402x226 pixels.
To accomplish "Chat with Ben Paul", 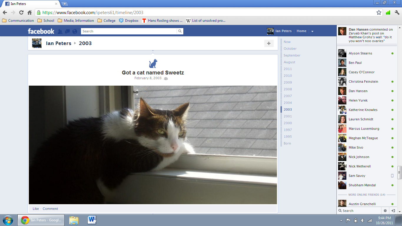I will pos(366,63).
